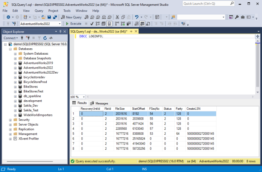Expand the WideWorldImporters database node
This screenshot has height=172, width=262.
(x=15, y=115)
